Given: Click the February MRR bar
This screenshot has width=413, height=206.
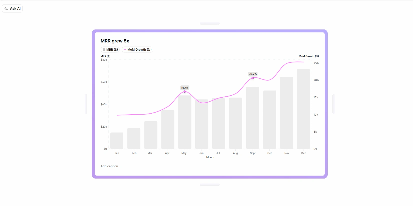Looking at the screenshot, I should click(134, 139).
